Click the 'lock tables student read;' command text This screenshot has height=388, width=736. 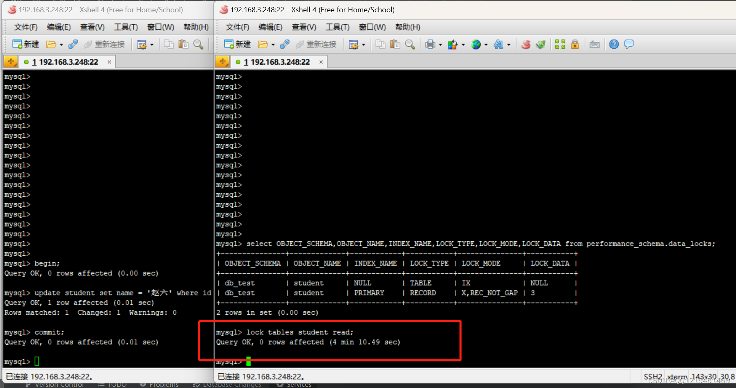300,332
